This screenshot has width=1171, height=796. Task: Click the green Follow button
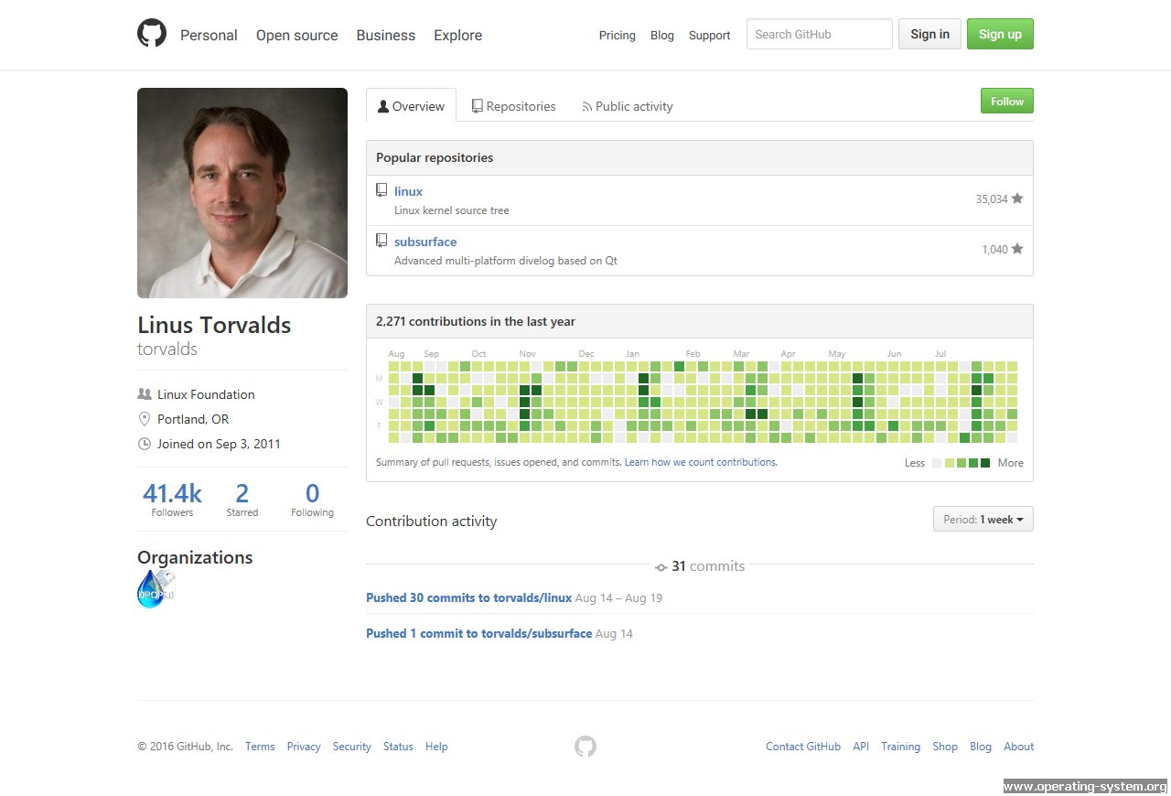(x=1006, y=101)
